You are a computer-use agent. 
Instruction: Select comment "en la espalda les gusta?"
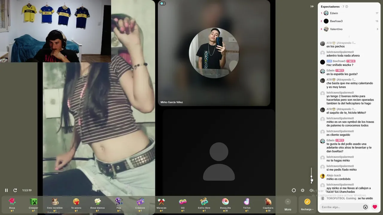tap(342, 74)
